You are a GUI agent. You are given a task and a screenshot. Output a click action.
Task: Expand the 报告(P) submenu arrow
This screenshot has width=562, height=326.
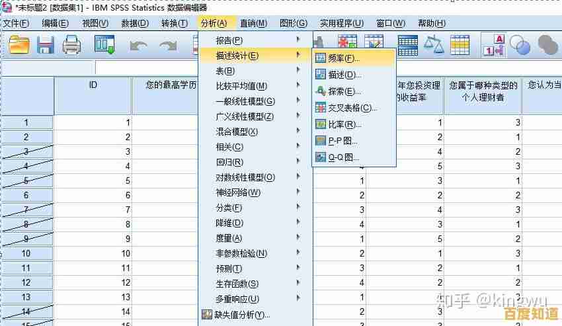point(298,40)
